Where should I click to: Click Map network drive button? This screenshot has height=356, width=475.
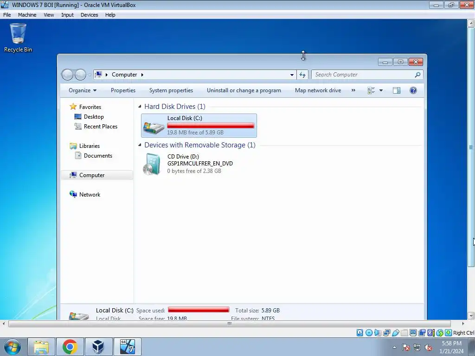click(318, 90)
